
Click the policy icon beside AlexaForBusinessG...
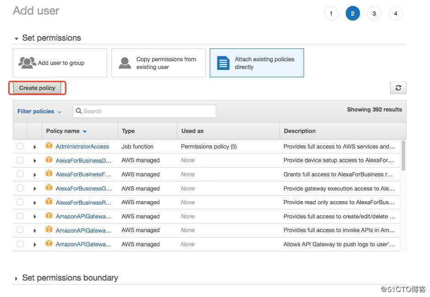49,187
